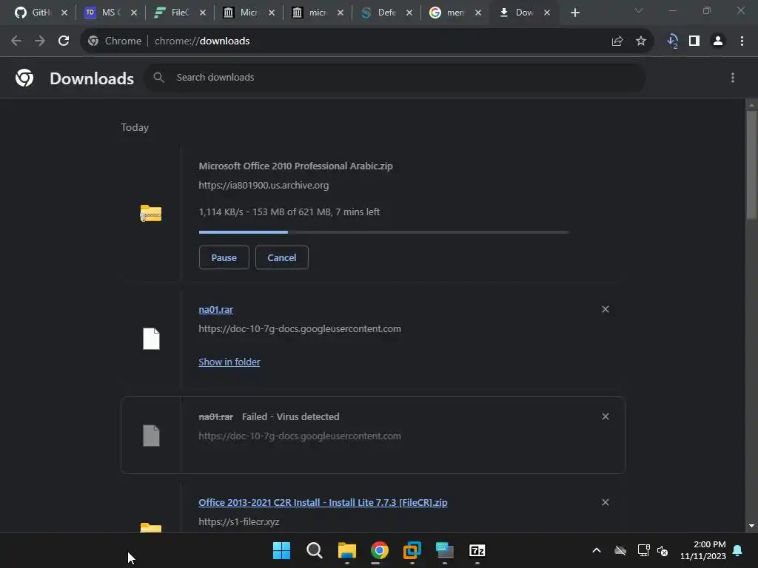Remove the failed virus detected entry
The width and height of the screenshot is (758, 568).
point(606,416)
